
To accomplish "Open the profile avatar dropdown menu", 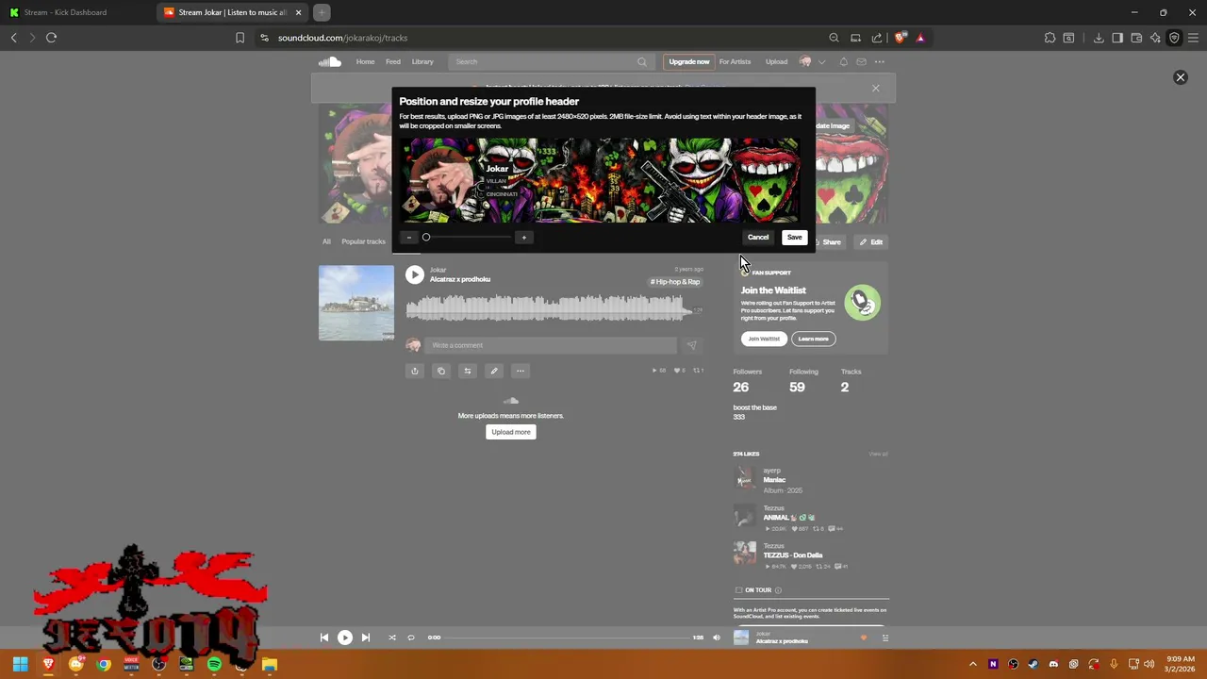I will tap(811, 62).
